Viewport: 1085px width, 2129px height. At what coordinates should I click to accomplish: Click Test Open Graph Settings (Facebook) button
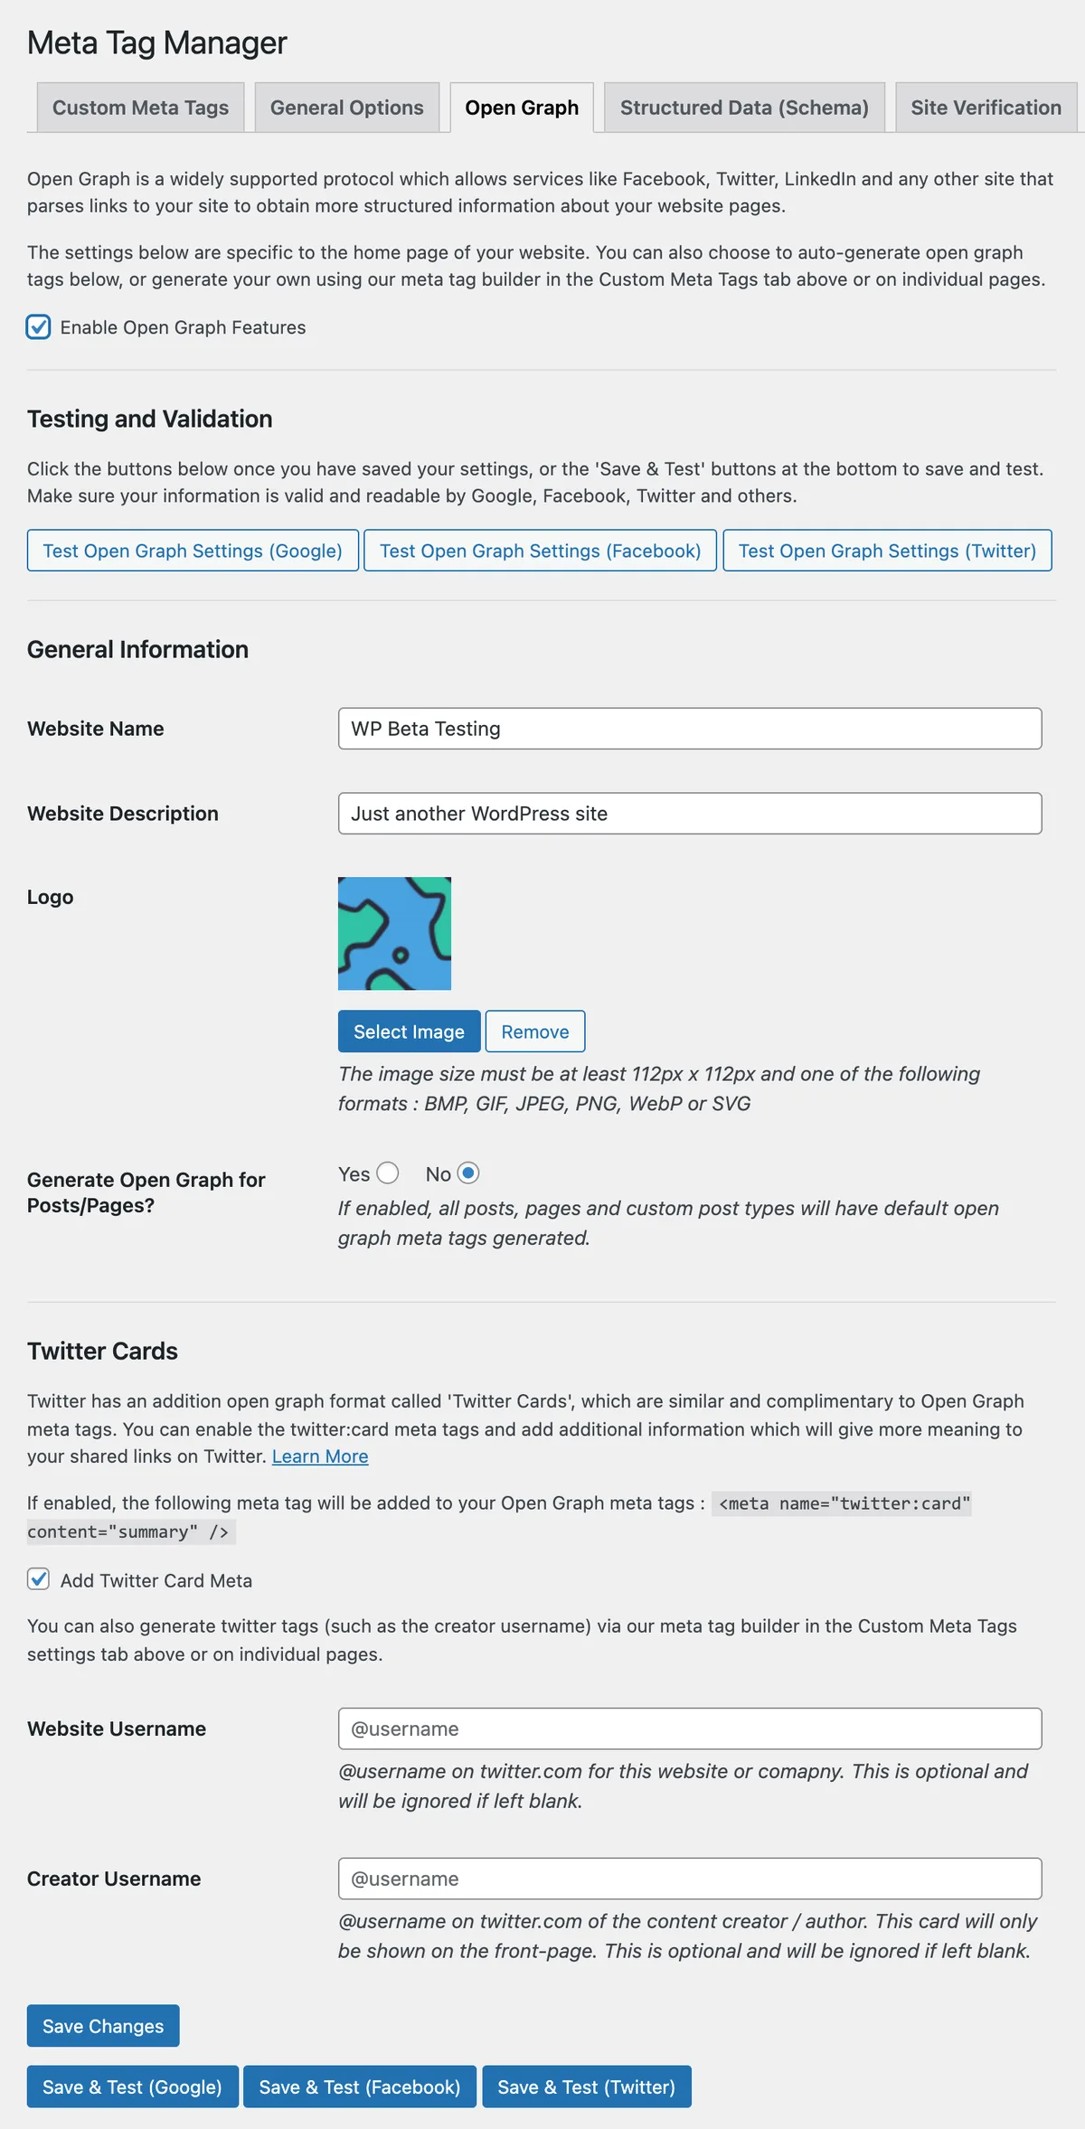click(540, 551)
